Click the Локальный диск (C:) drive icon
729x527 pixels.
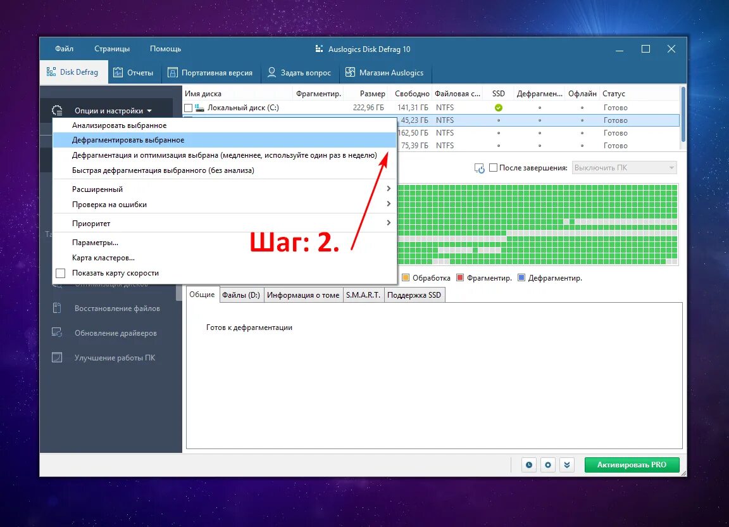click(199, 108)
